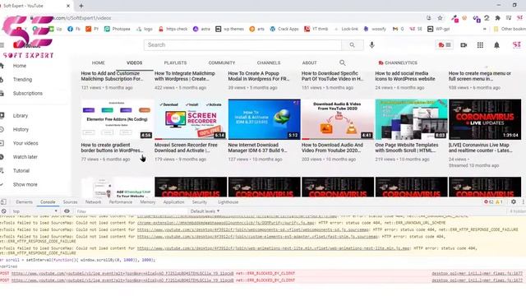The image size is (526, 296).
Task: Open Coronavirus Live Updates 1:39:04 thumbnail
Action: (485, 119)
